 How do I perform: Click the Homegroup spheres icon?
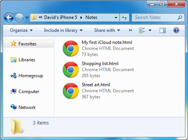click(x=14, y=76)
